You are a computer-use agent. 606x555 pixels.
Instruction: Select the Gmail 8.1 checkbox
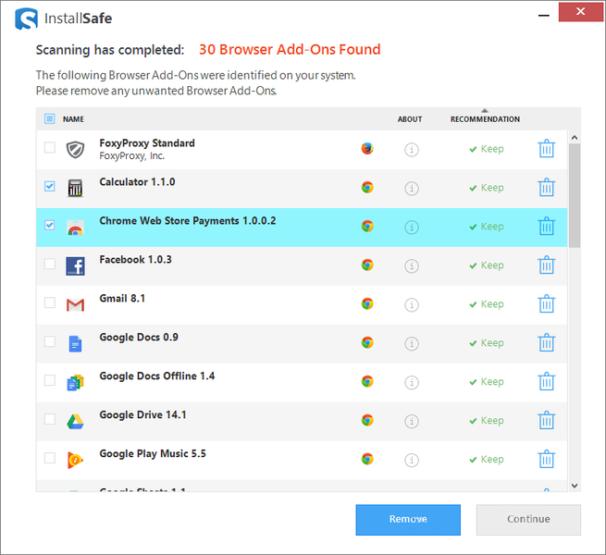tap(49, 302)
